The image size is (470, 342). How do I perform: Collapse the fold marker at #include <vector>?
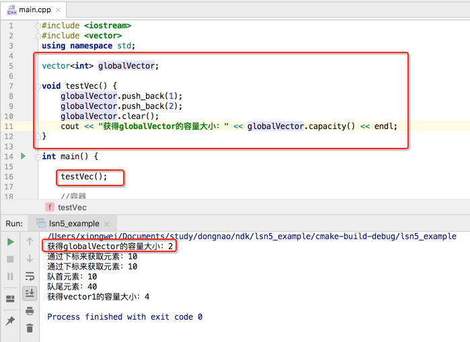click(38, 36)
